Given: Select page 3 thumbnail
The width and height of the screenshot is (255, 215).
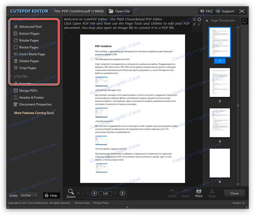Looking at the screenshot, I should click(x=220, y=123).
